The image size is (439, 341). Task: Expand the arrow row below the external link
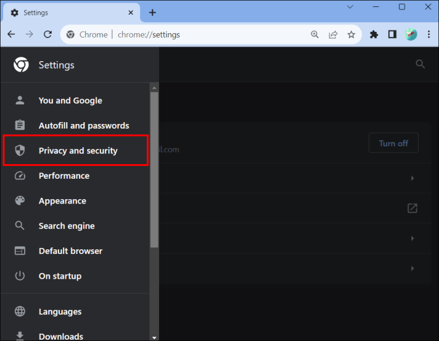[412, 238]
